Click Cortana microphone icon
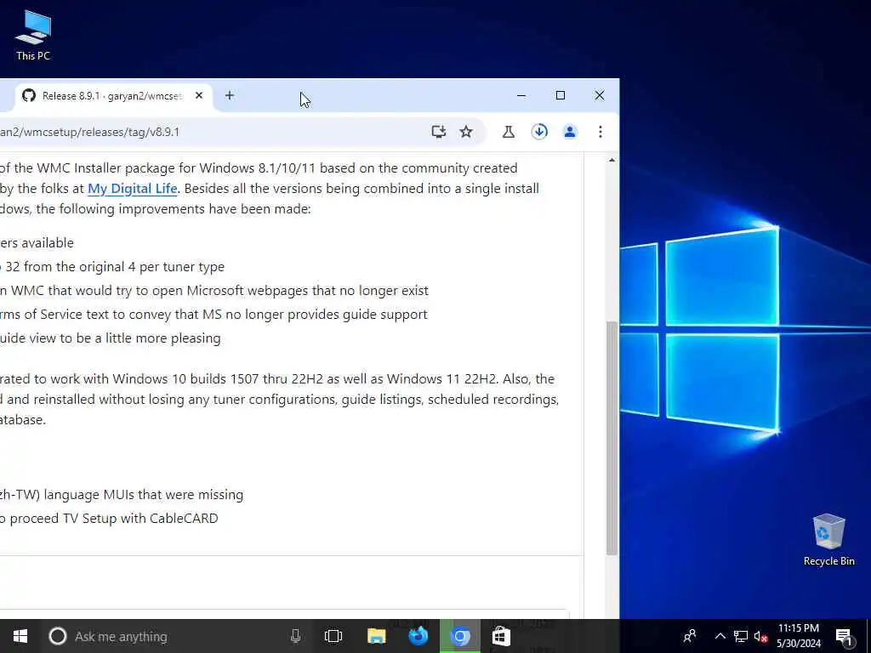 tap(295, 636)
